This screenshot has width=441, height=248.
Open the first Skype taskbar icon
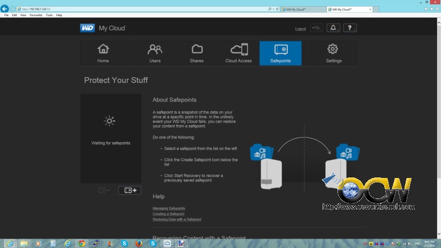coord(125,243)
